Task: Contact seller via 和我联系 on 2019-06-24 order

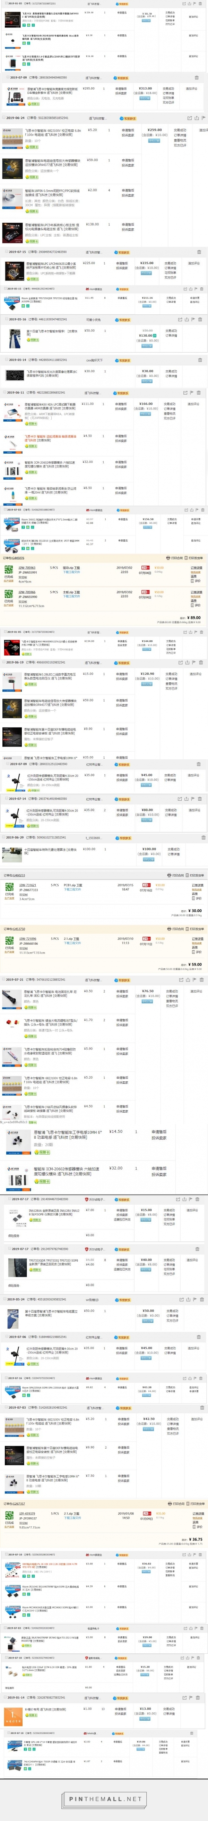Action: [128, 119]
